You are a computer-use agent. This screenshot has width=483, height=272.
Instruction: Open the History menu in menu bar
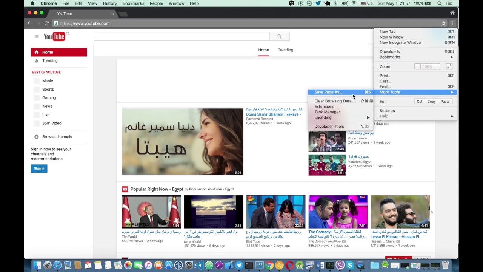pos(110,3)
